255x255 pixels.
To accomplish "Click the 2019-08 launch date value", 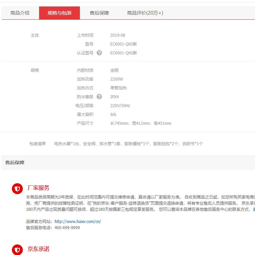I will [118, 35].
